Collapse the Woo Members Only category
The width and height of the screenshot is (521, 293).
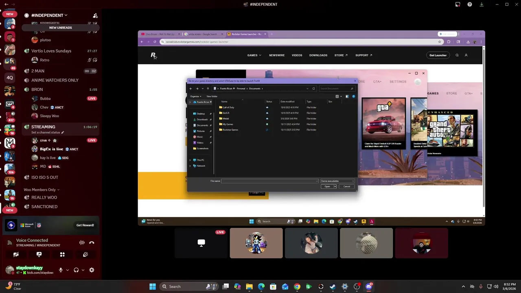tap(42, 190)
